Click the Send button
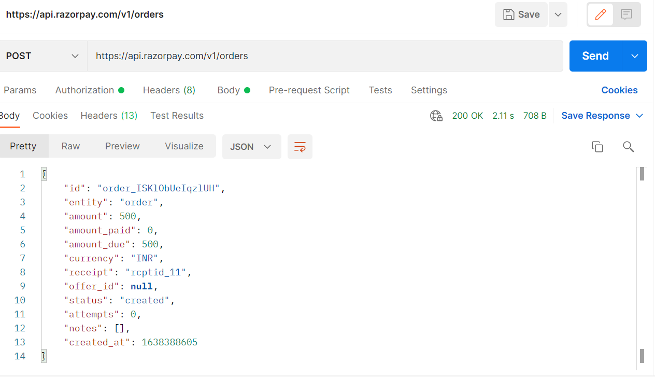This screenshot has width=655, height=377. tap(595, 55)
